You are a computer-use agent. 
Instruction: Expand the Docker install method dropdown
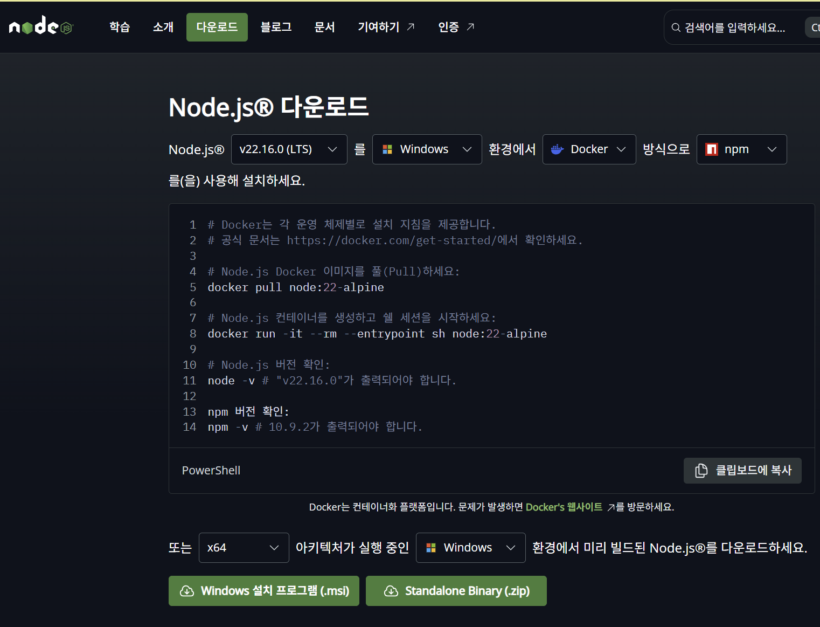tap(589, 149)
